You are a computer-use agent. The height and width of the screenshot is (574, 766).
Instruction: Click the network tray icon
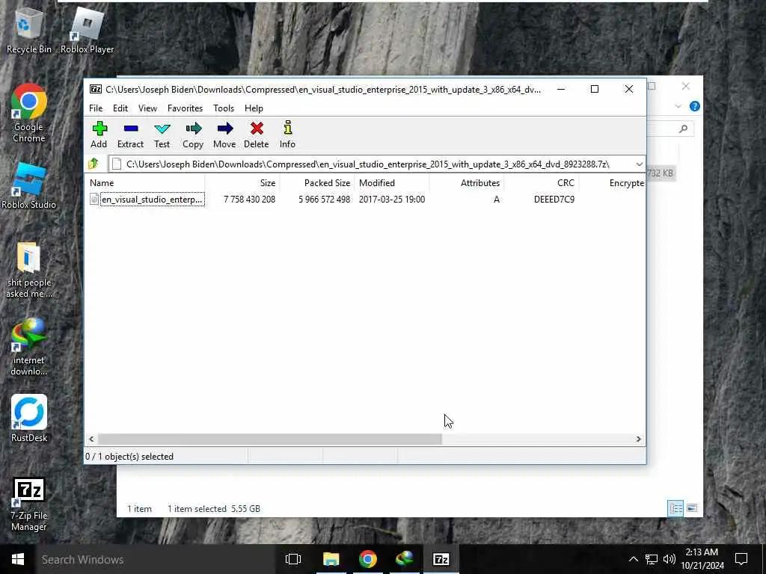(652, 559)
